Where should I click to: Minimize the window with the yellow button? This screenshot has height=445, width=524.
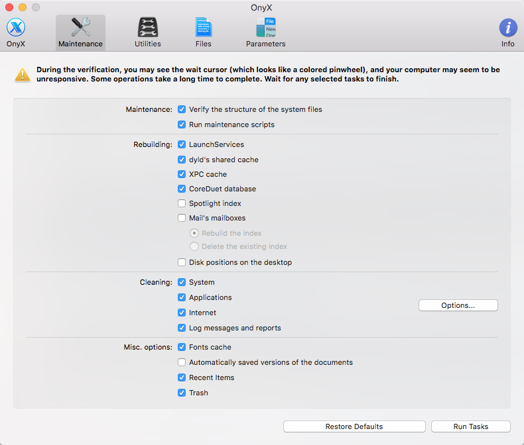point(23,7)
